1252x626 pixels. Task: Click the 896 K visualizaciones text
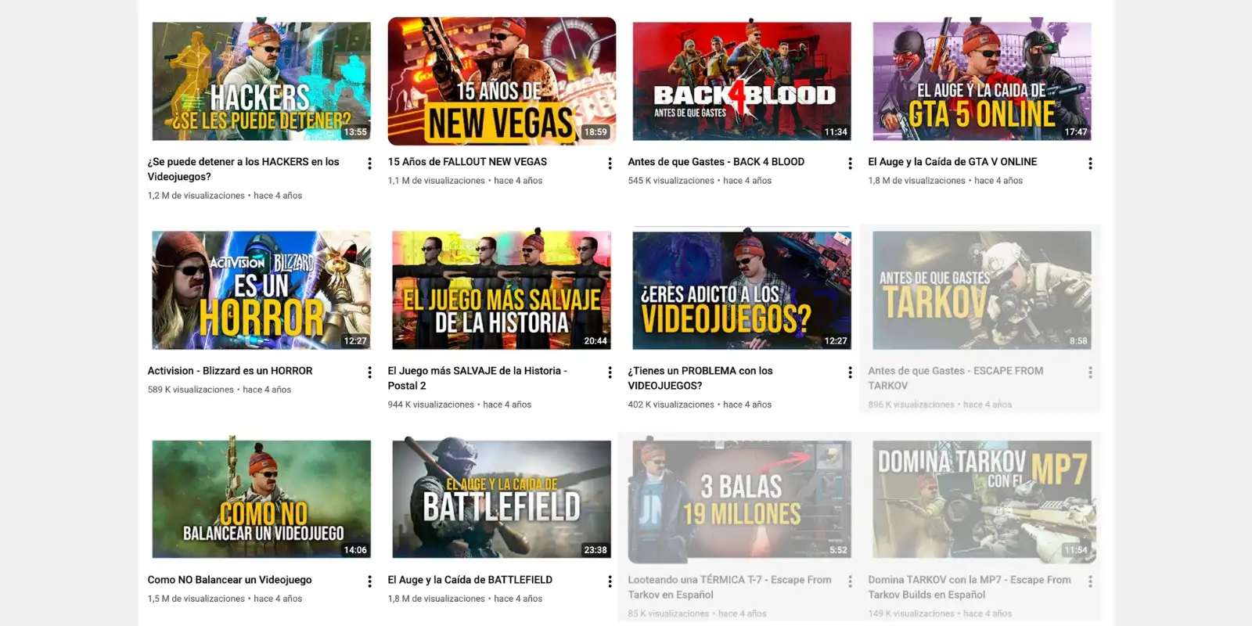tap(912, 405)
